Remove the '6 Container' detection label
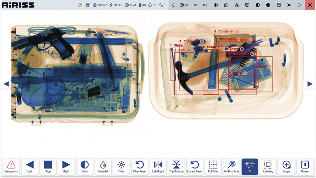The width and height of the screenshot is (316, 178). coord(237,32)
